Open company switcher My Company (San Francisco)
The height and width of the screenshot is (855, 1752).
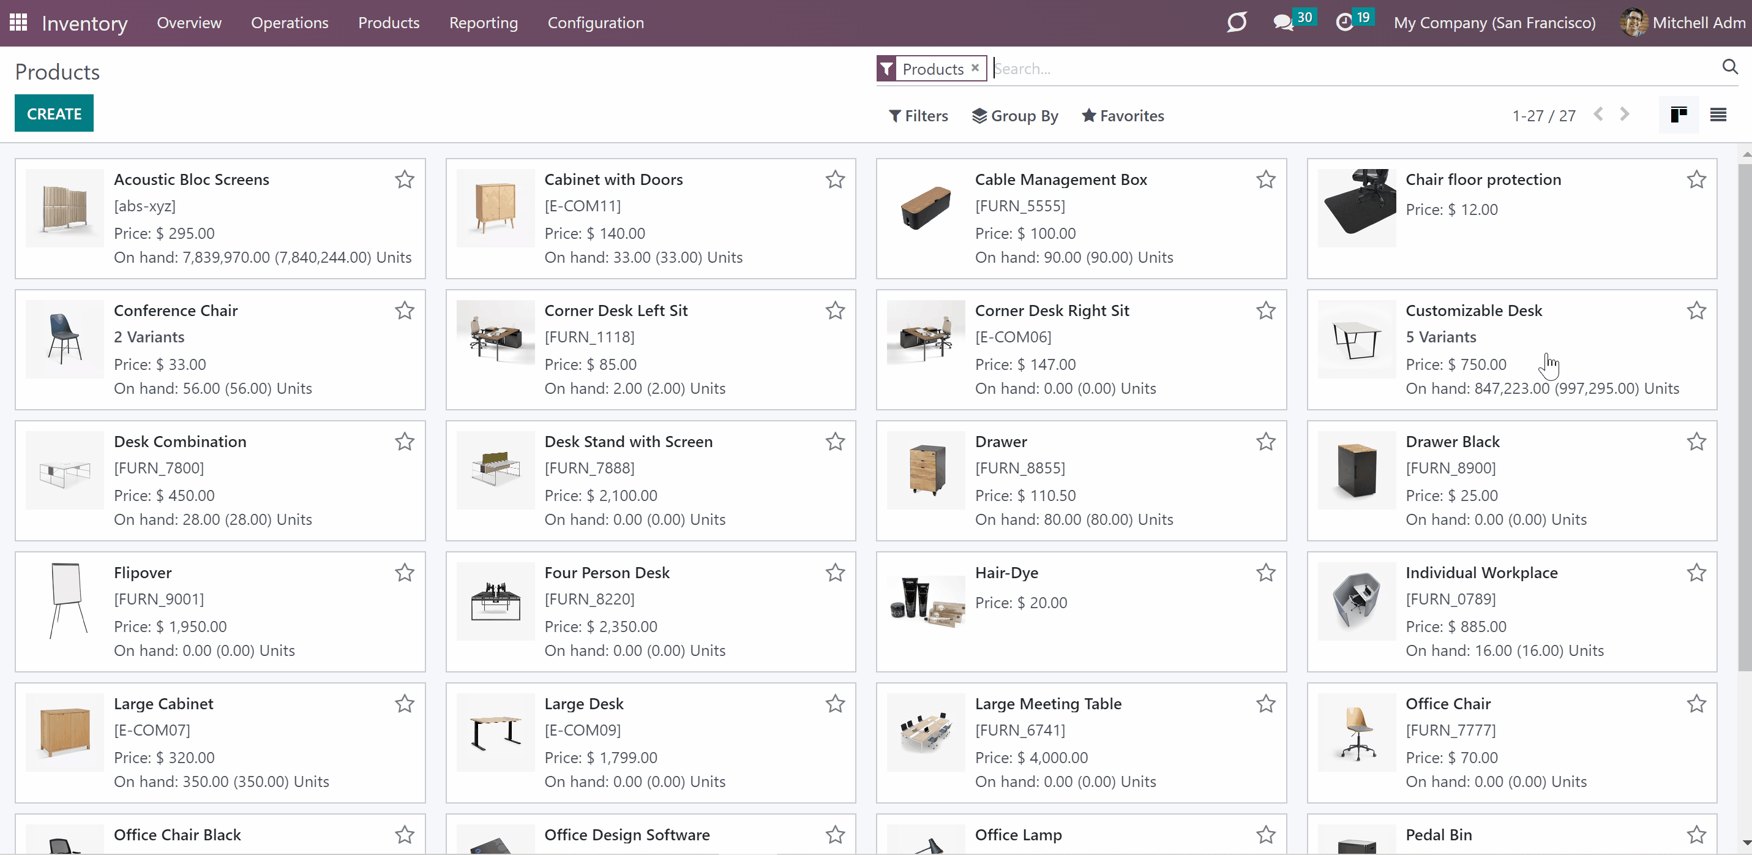[1495, 23]
